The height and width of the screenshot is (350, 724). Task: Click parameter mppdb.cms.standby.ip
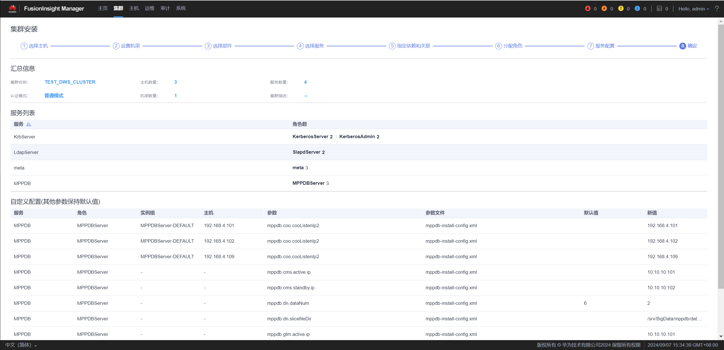(x=291, y=288)
